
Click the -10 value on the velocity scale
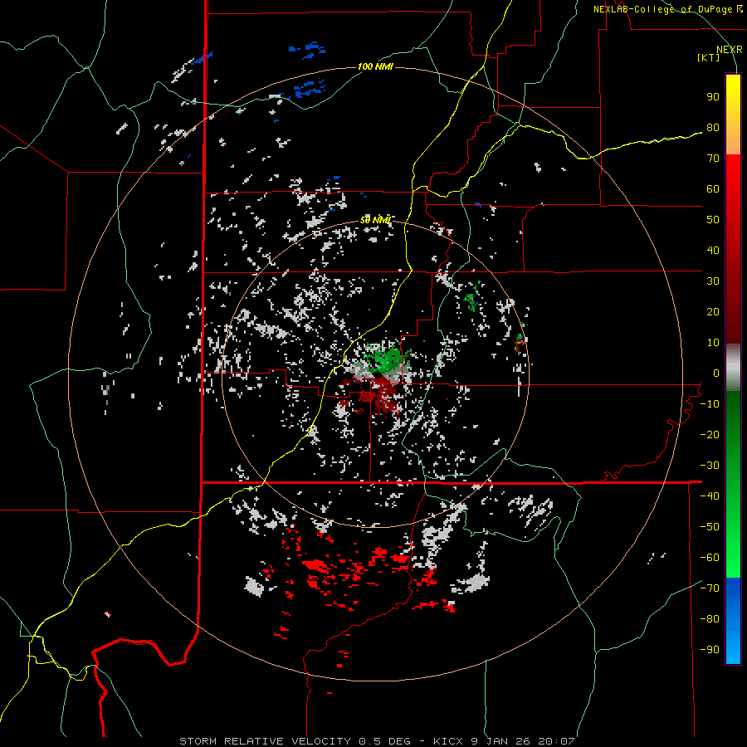coord(710,404)
